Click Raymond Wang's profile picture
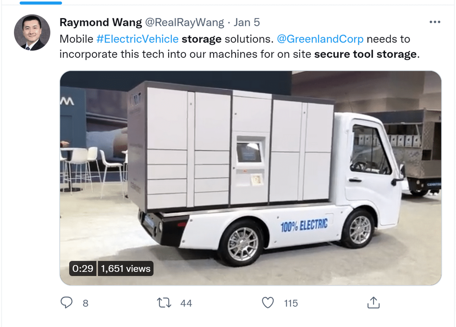This screenshot has width=456, height=327. (x=32, y=33)
